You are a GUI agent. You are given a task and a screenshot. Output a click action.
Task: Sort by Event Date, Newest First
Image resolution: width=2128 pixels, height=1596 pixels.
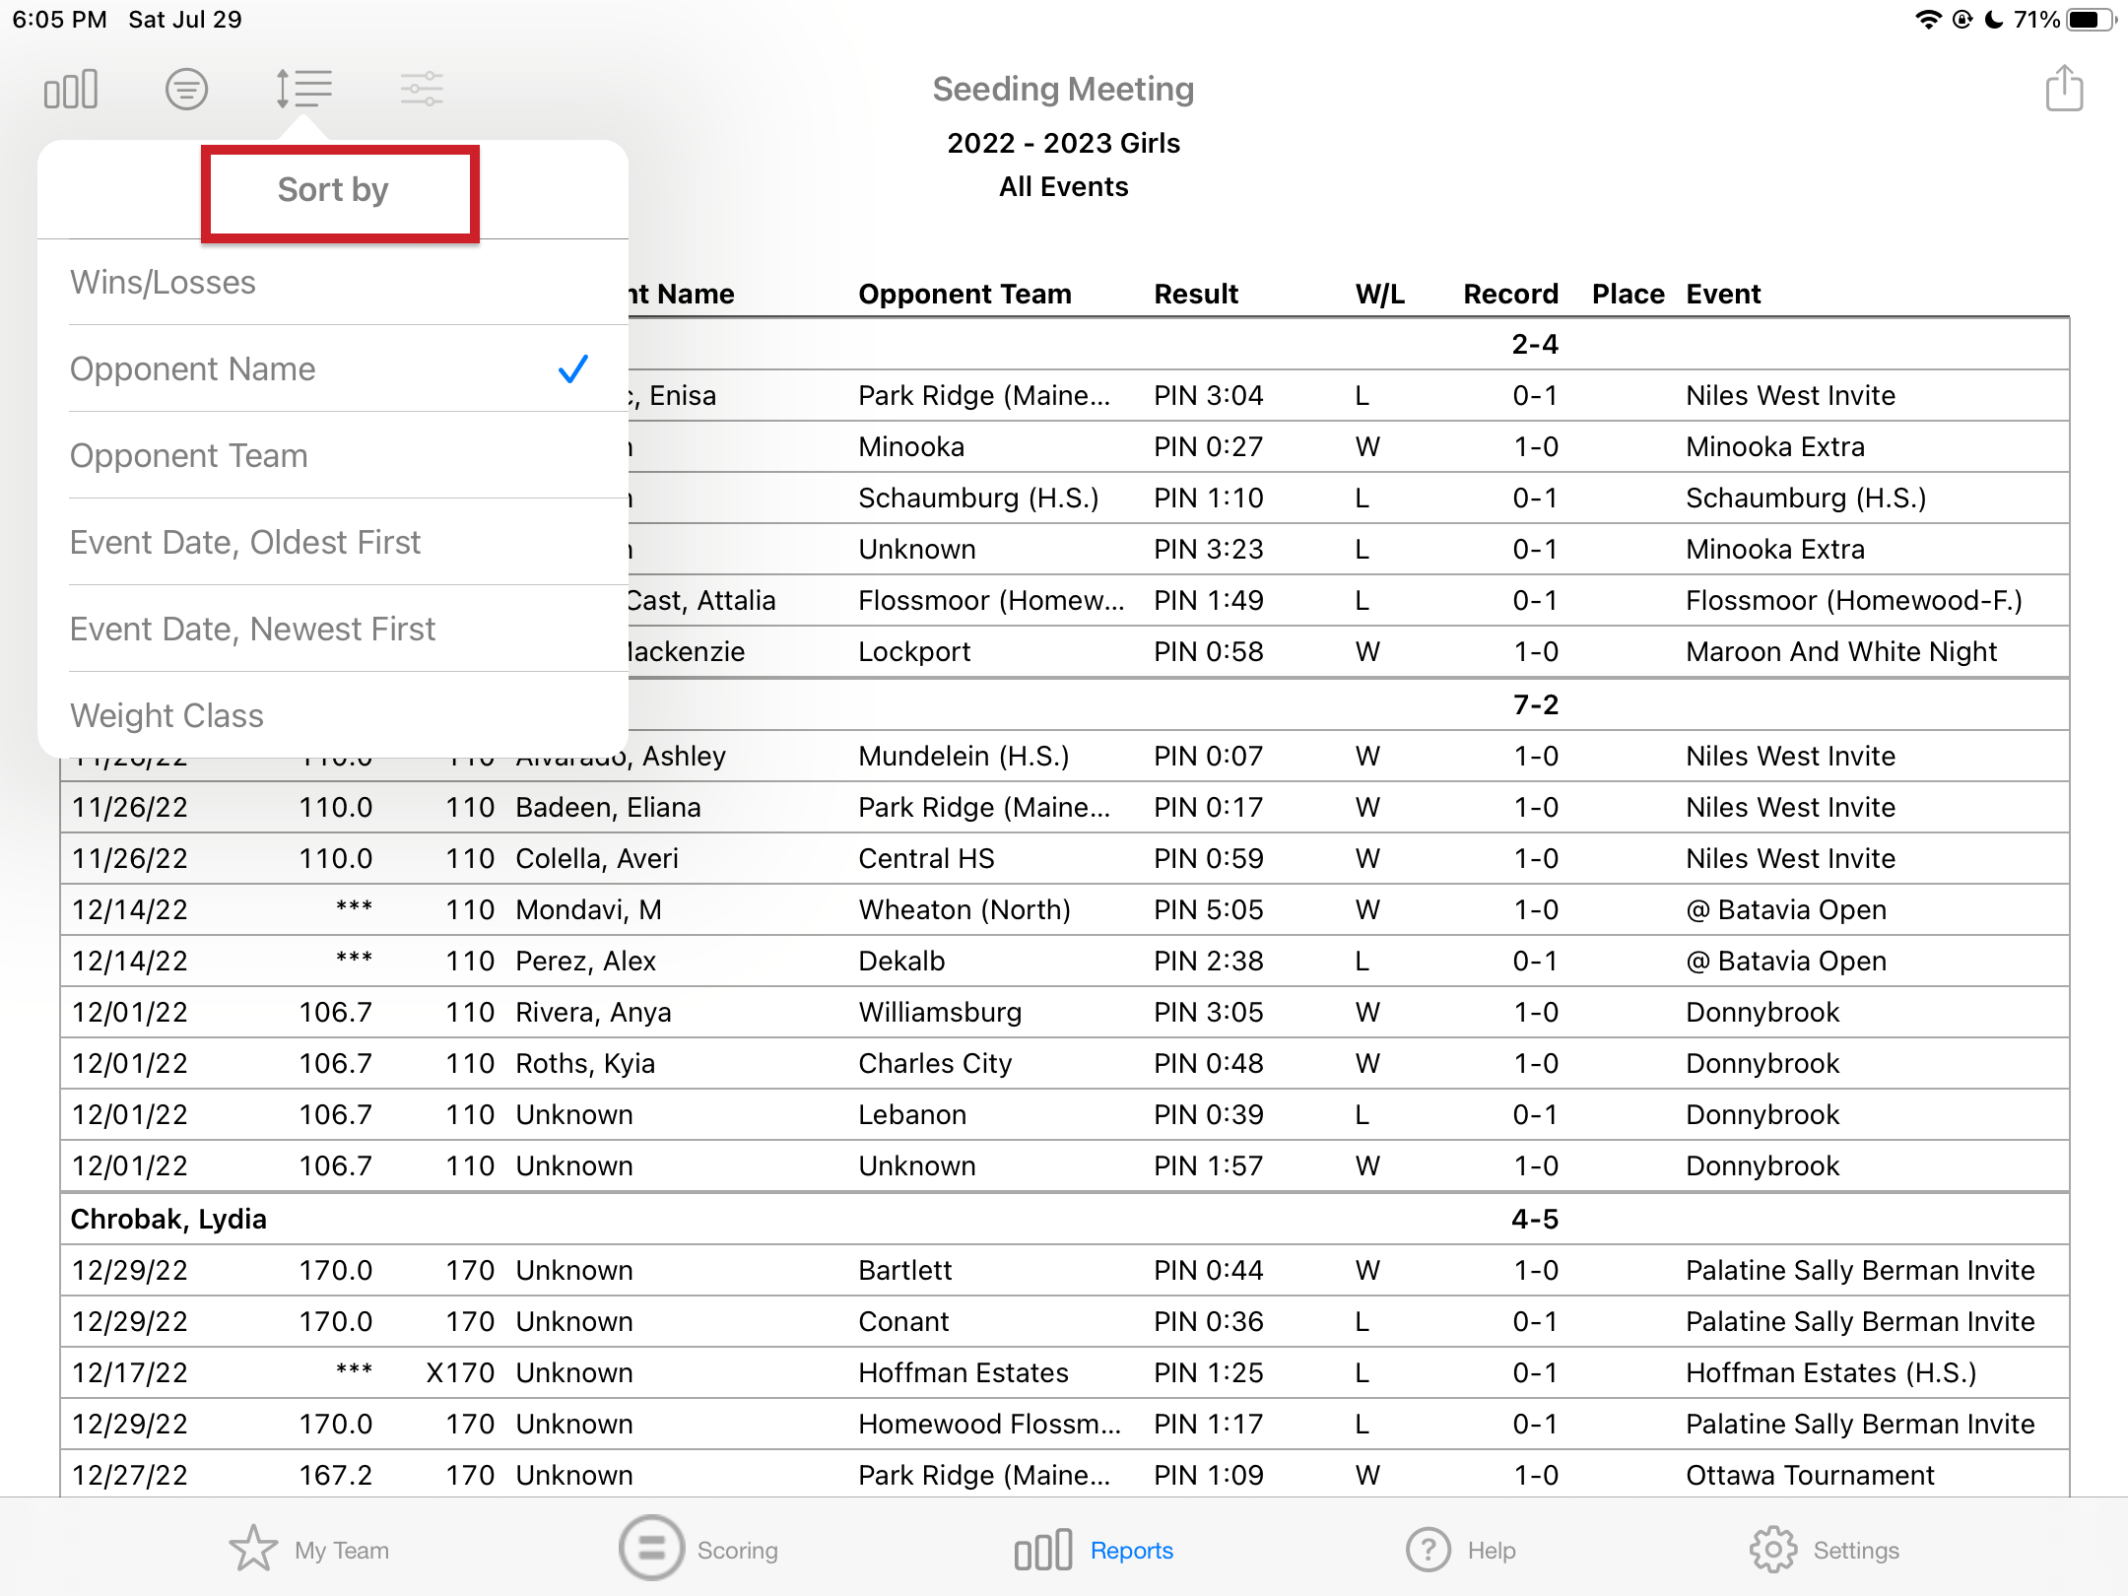[x=333, y=630]
